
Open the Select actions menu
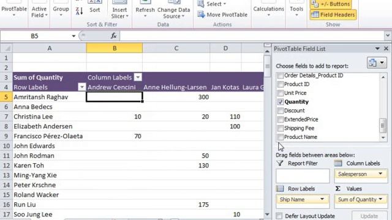[211, 4]
